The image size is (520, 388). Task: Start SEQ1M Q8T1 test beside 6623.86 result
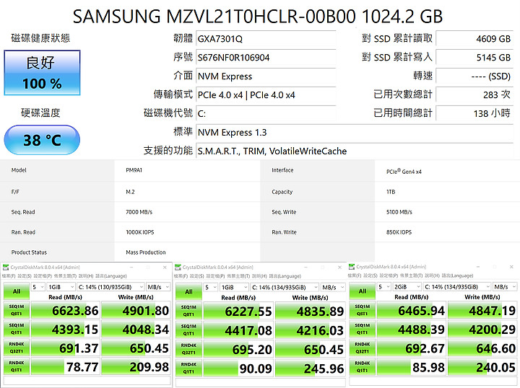click(x=17, y=310)
